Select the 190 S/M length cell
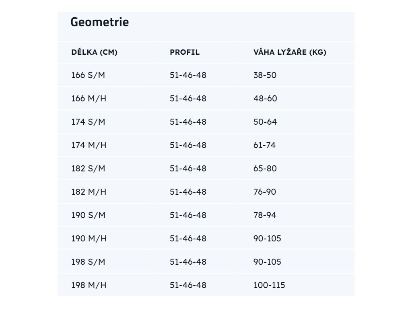 tap(88, 215)
